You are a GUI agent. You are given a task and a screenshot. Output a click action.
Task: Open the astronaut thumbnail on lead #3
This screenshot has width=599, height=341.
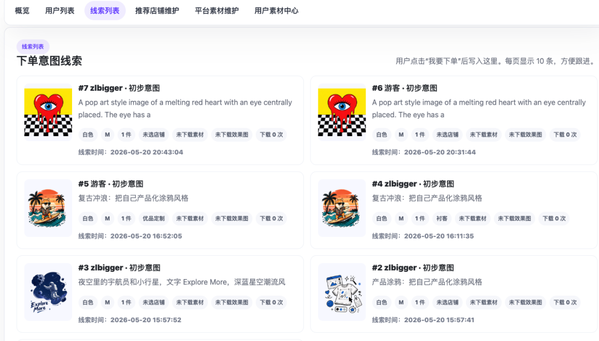pyautogui.click(x=48, y=292)
